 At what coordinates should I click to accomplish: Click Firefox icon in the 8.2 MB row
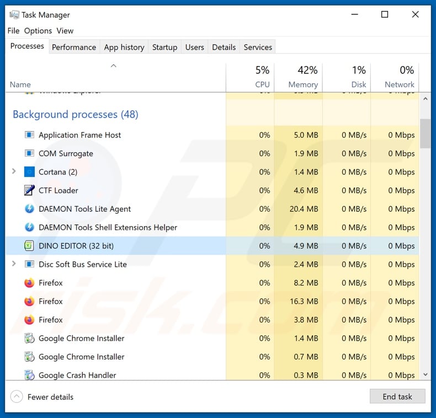pyautogui.click(x=29, y=283)
